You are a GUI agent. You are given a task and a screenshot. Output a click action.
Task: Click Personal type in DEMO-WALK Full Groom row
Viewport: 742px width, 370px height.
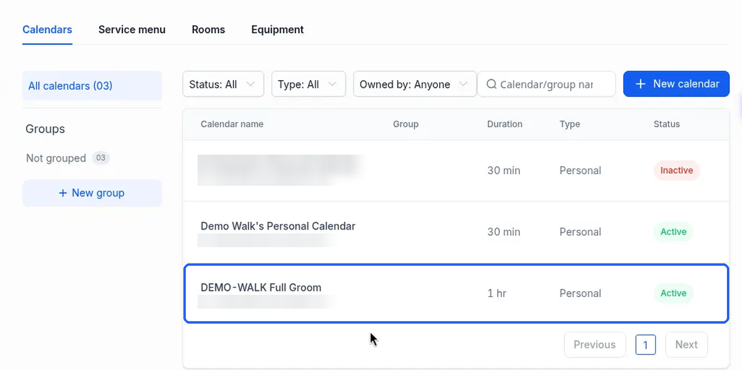pyautogui.click(x=580, y=293)
